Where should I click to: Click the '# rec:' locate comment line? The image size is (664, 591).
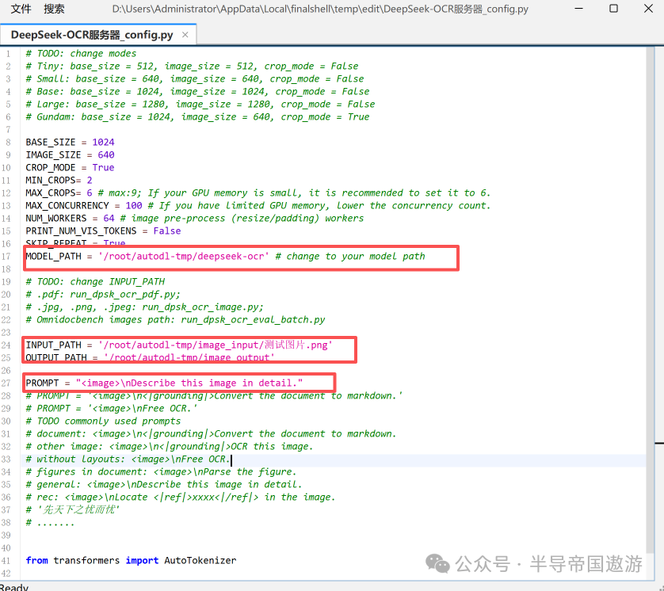click(181, 498)
